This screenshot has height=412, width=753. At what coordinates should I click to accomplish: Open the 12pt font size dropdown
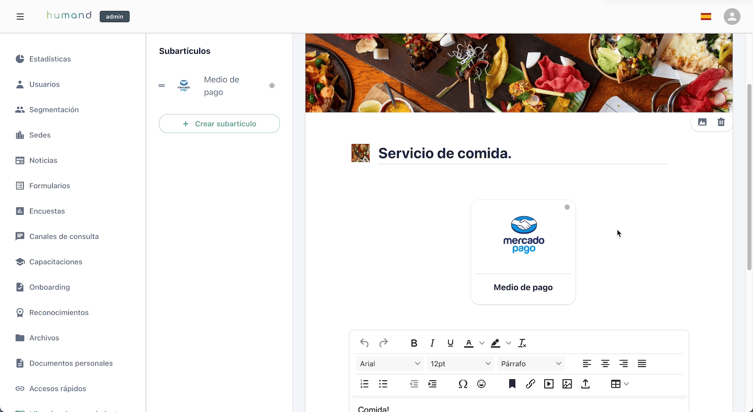click(x=460, y=364)
